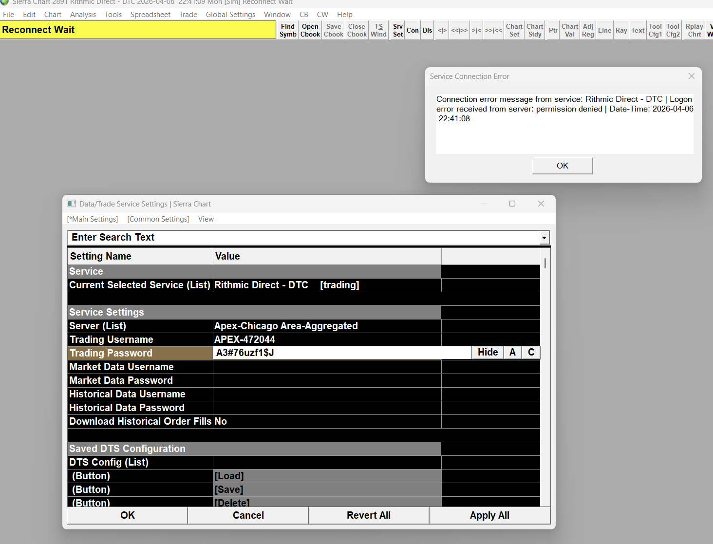This screenshot has width=713, height=544.
Task: Click the <|> bar spacing button
Action: coord(442,30)
